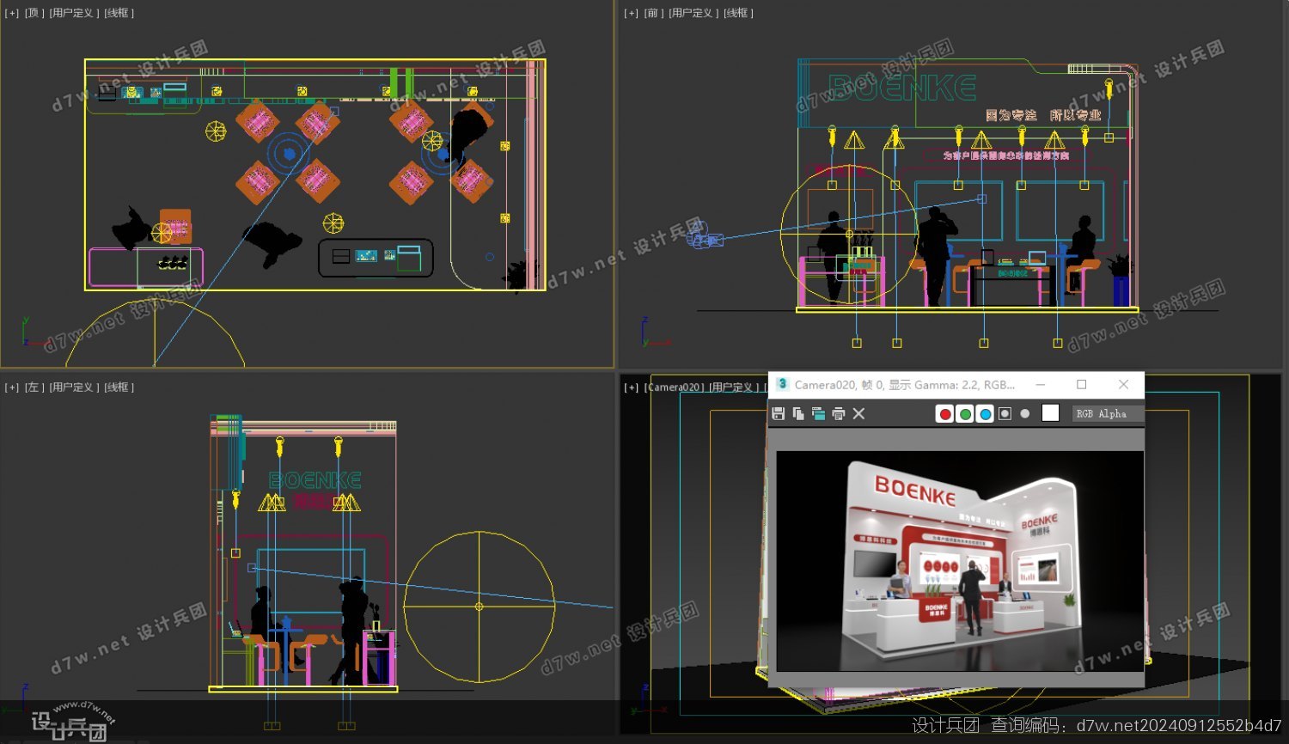Open the [+] menu in the left viewport
Viewport: 1289px width, 744px height.
pyautogui.click(x=11, y=387)
